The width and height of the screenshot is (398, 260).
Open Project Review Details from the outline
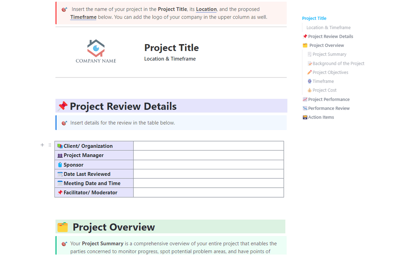(x=330, y=37)
